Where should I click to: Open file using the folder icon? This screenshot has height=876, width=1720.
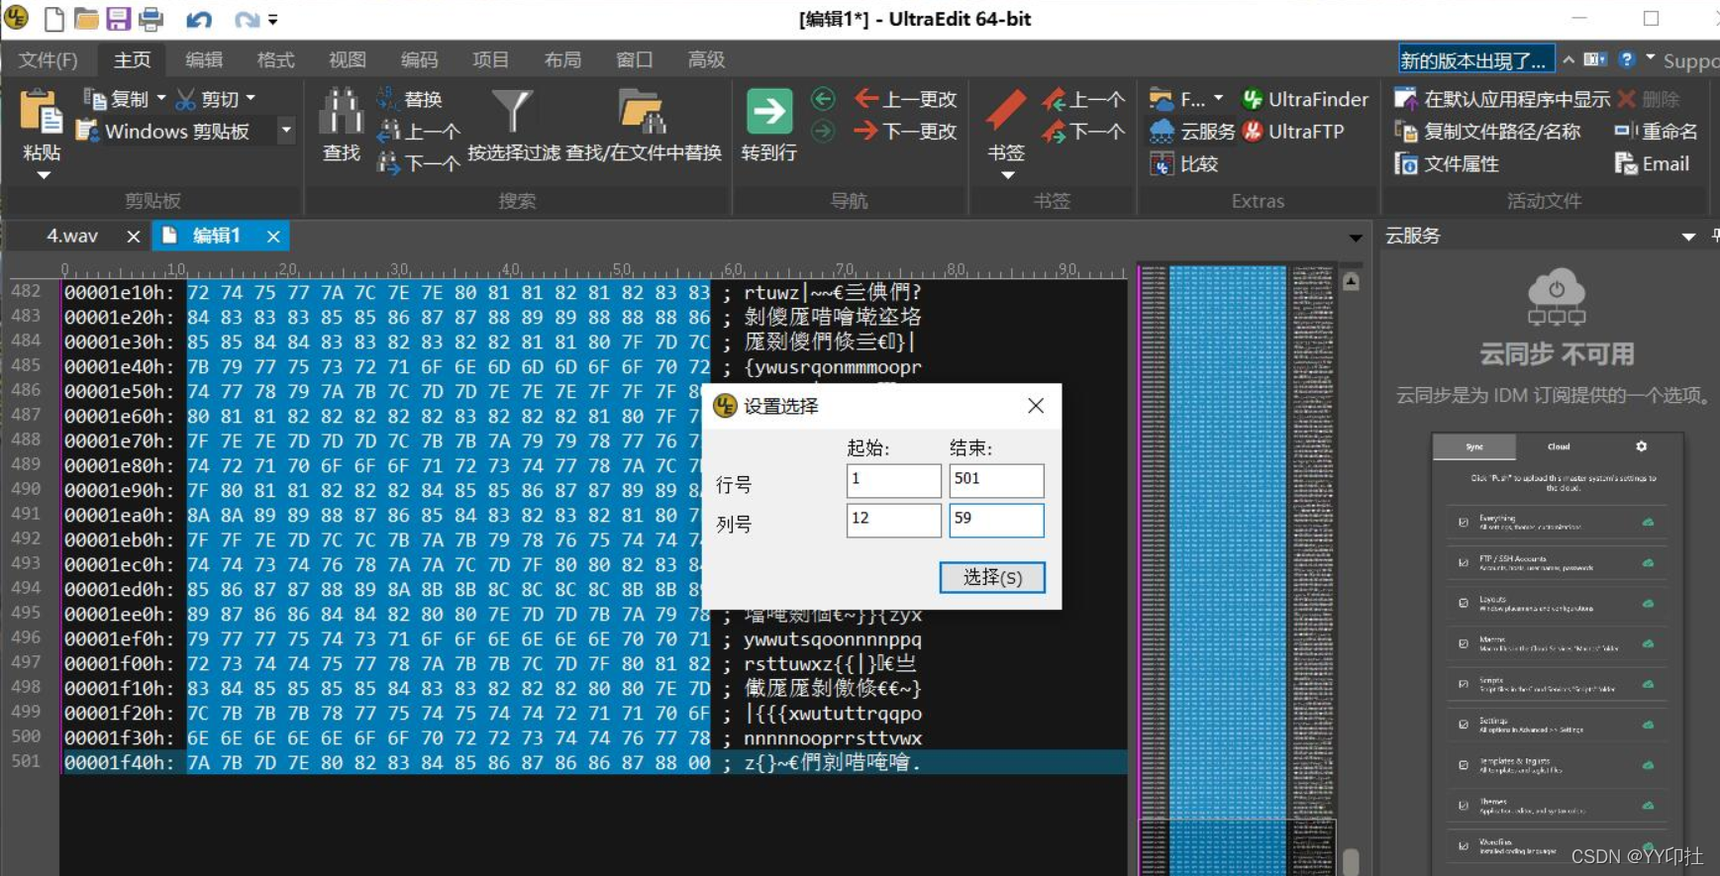86,19
